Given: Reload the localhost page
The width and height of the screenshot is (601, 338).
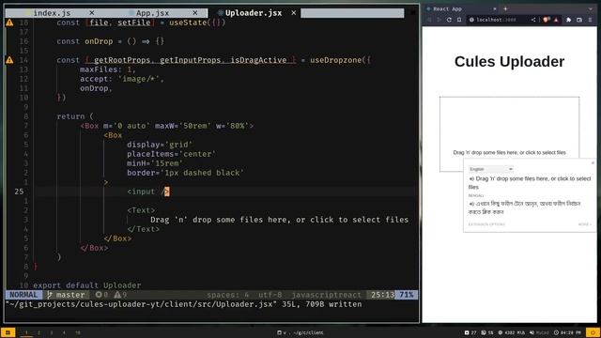Looking at the screenshot, I should coord(449,20).
